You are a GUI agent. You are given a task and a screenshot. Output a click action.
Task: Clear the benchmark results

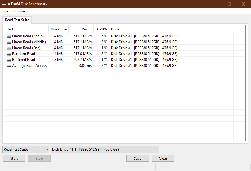pos(163,158)
